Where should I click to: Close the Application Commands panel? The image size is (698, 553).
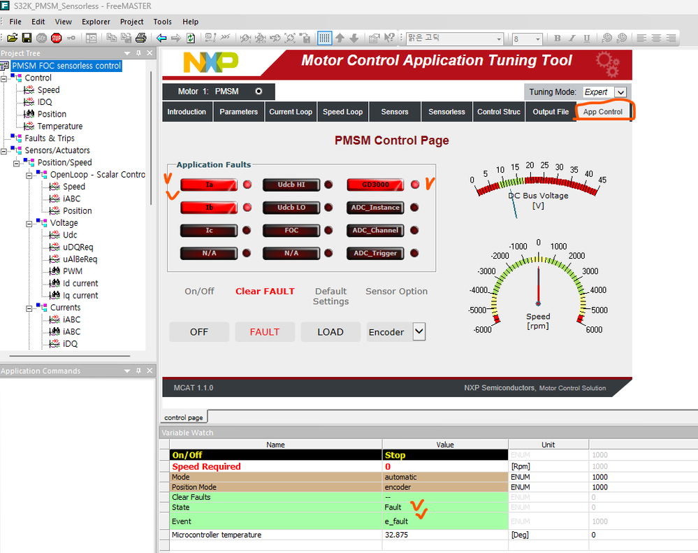point(150,371)
